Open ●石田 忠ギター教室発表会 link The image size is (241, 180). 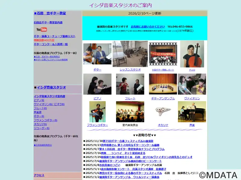coord(47,57)
